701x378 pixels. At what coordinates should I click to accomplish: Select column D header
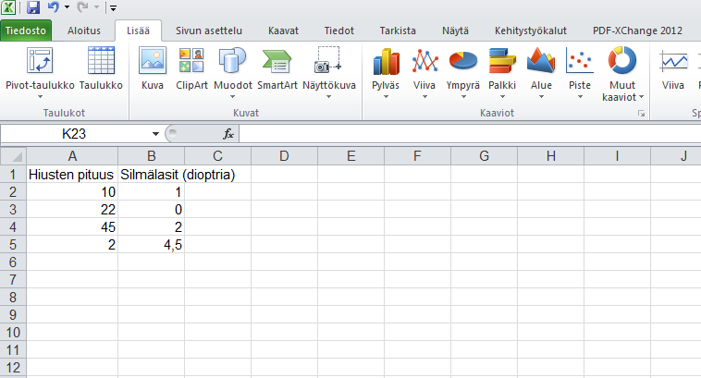[284, 155]
